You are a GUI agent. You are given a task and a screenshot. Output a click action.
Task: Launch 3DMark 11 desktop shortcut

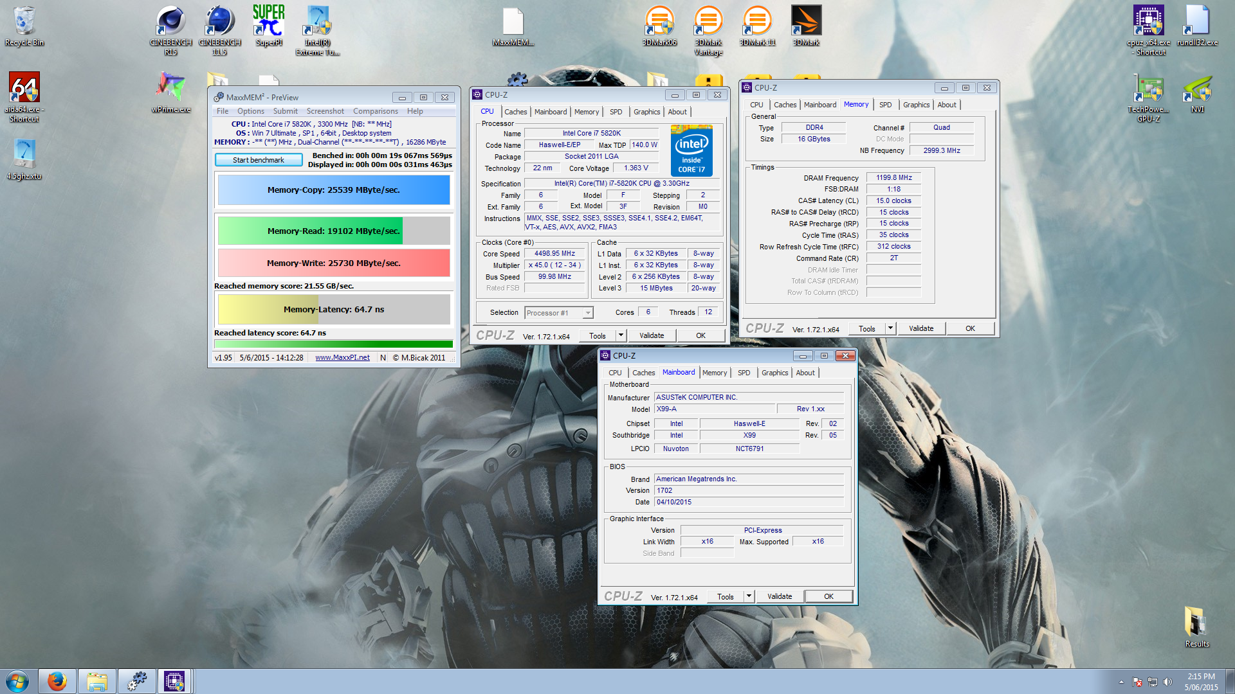(x=757, y=26)
